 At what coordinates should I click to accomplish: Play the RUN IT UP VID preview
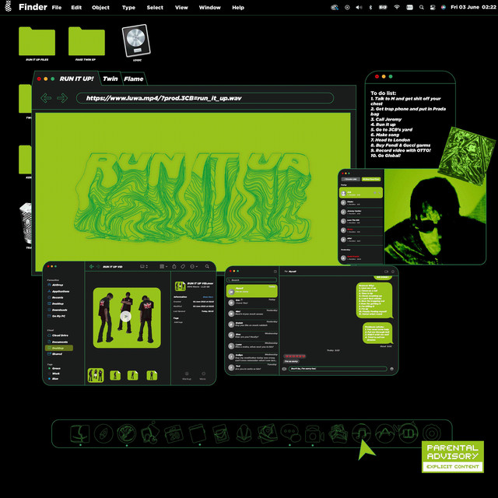coord(126,317)
